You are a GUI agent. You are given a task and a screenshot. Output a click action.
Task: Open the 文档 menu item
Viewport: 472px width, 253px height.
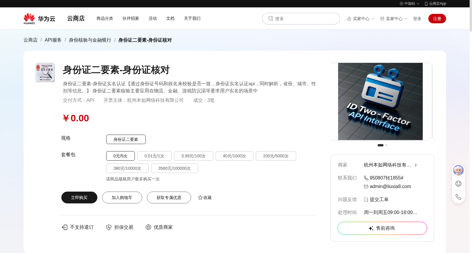tap(170, 18)
